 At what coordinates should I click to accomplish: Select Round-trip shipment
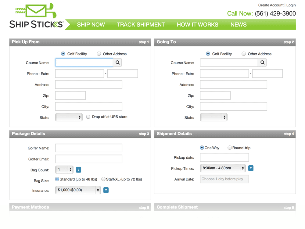click(230, 148)
